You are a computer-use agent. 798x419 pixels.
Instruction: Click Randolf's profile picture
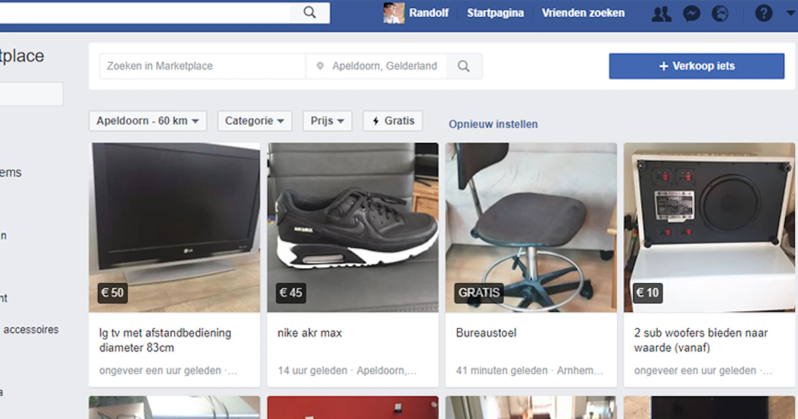(x=393, y=13)
